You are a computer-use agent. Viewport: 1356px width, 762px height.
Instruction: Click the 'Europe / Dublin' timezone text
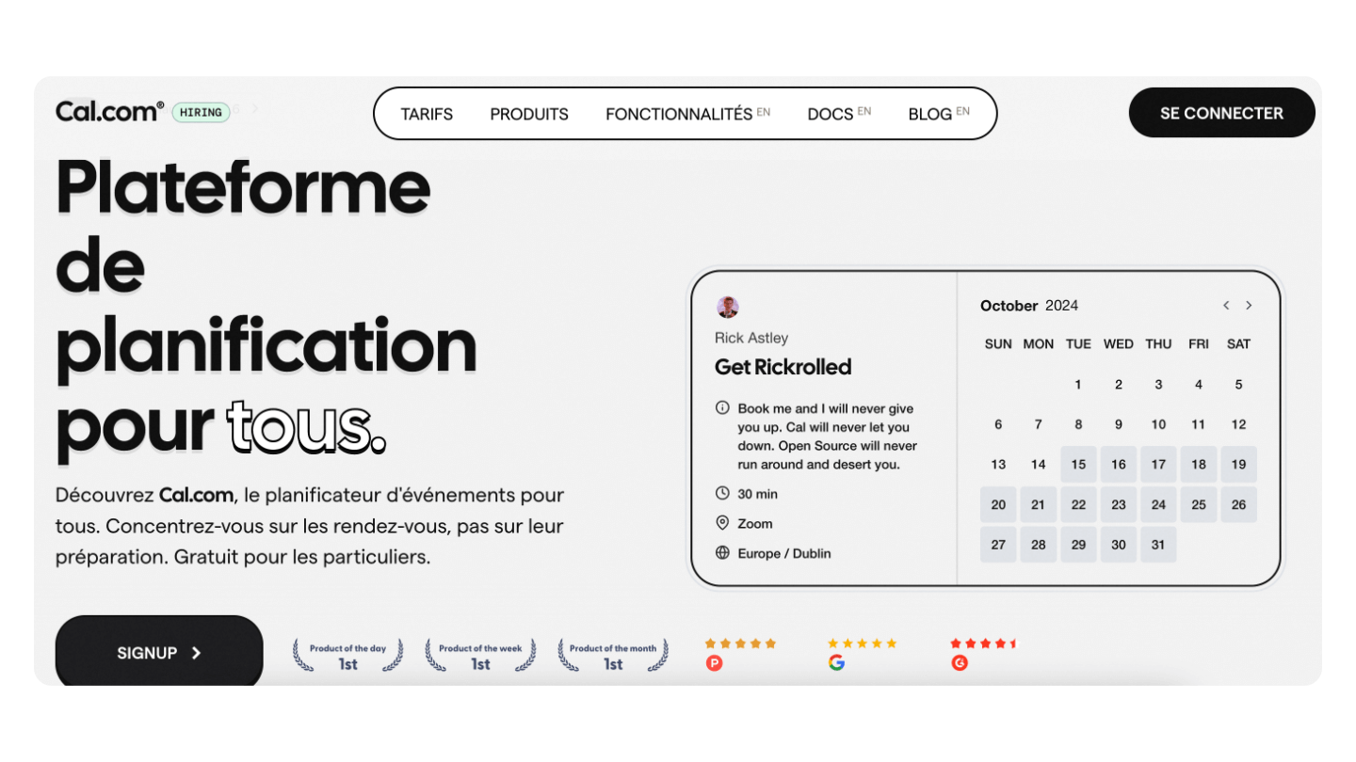[x=784, y=553]
